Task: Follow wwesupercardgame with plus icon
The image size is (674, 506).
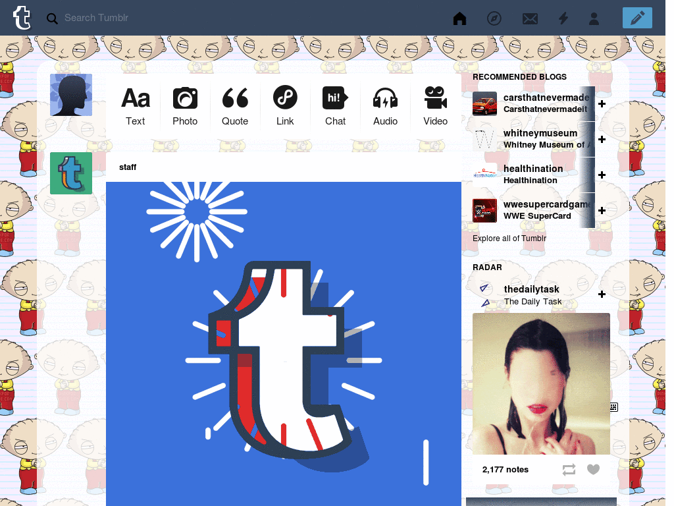Action: tap(602, 210)
